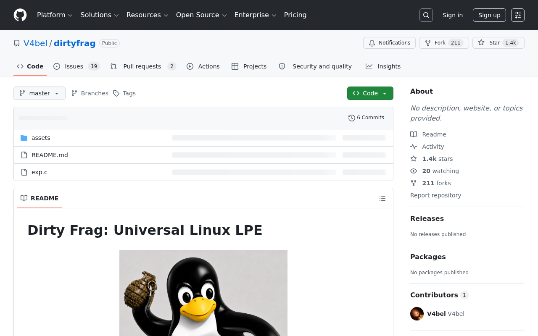The height and width of the screenshot is (336, 538).
Task: Click the Sign up button
Action: coord(489,15)
